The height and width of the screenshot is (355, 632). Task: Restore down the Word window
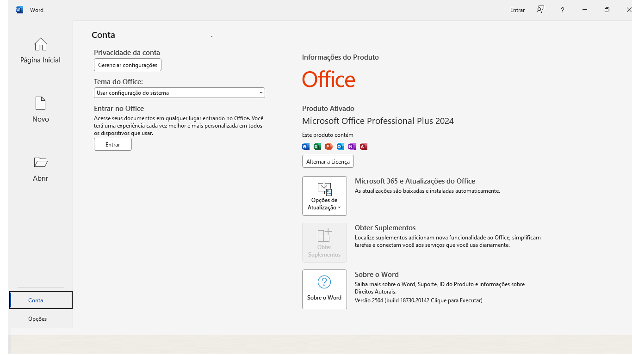click(607, 10)
